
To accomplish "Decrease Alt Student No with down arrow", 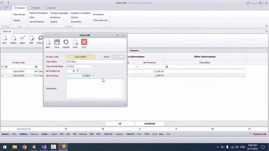I will click(77, 72).
